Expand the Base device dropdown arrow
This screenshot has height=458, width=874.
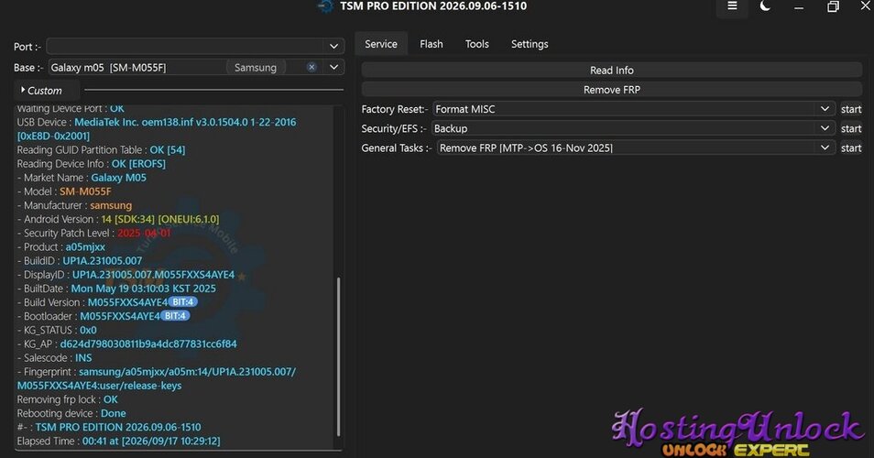coord(333,68)
